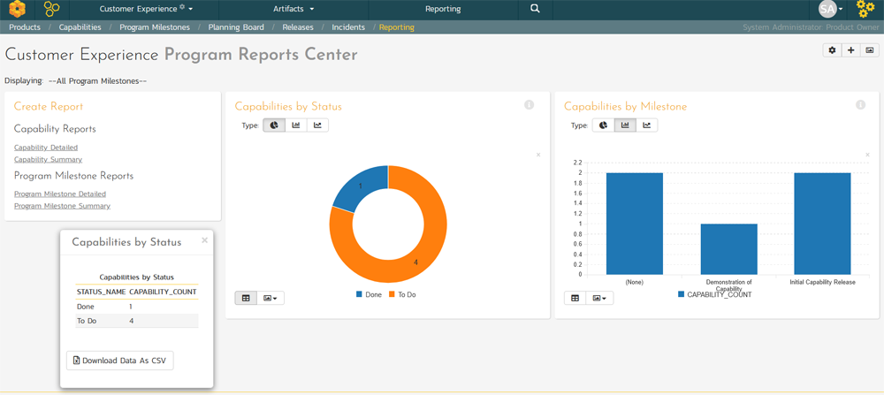Image resolution: width=884 pixels, height=395 pixels.
Task: Click Download Data As CSV button
Action: tap(120, 361)
